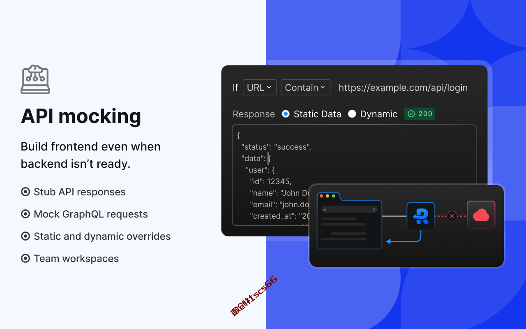Click the green check icon in 200 badge

coord(411,114)
